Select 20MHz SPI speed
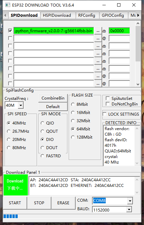 pos(17,140)
